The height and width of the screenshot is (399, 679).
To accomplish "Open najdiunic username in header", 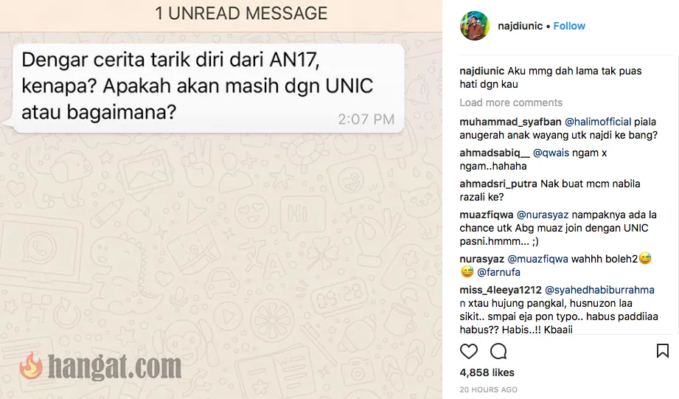I will 520,26.
